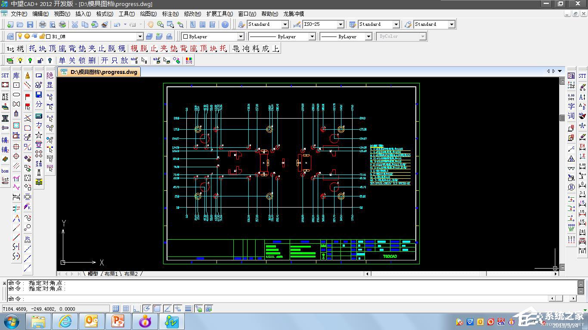Open the Layer Properties Manager icon
The width and height of the screenshot is (588, 330).
click(10, 37)
